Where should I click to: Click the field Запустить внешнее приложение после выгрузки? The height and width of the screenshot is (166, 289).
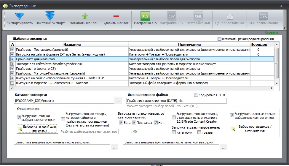[x=62, y=147]
